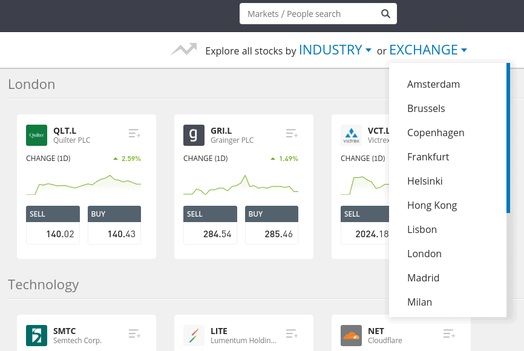524x351 pixels.
Task: Add QLT.L to watchlist icon
Action: point(134,133)
